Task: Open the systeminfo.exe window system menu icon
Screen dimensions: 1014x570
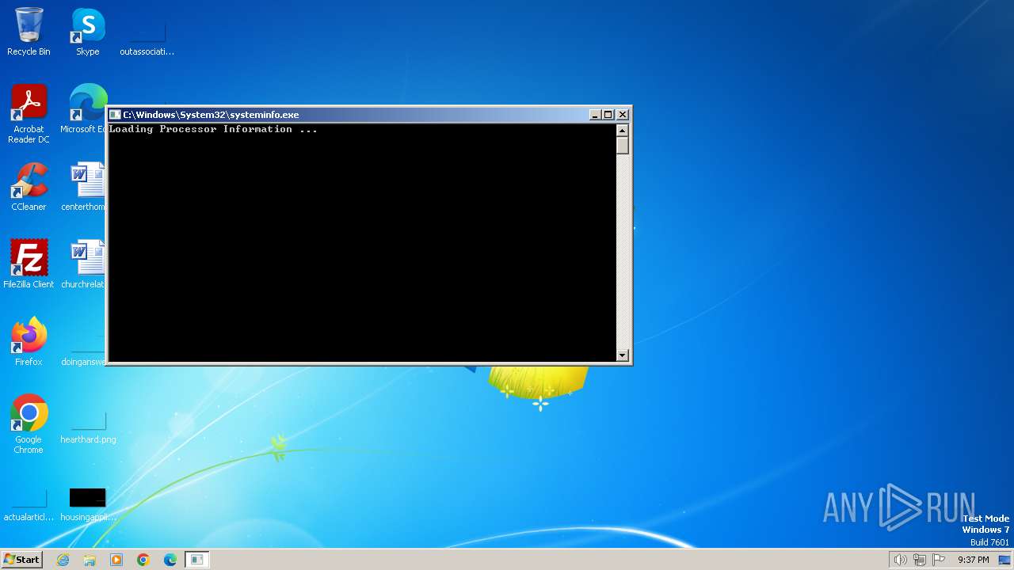Action: 115,115
